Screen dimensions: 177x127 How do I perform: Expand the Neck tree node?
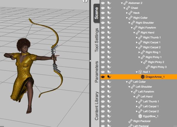click(127, 13)
